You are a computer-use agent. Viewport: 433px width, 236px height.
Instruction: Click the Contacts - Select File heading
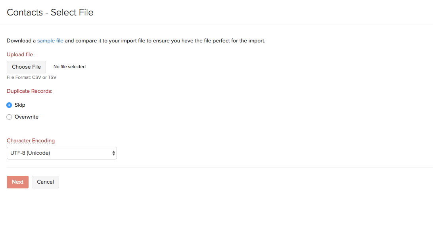pyautogui.click(x=50, y=12)
